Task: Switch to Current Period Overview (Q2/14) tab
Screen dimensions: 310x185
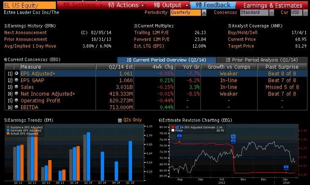Action: tap(167, 60)
